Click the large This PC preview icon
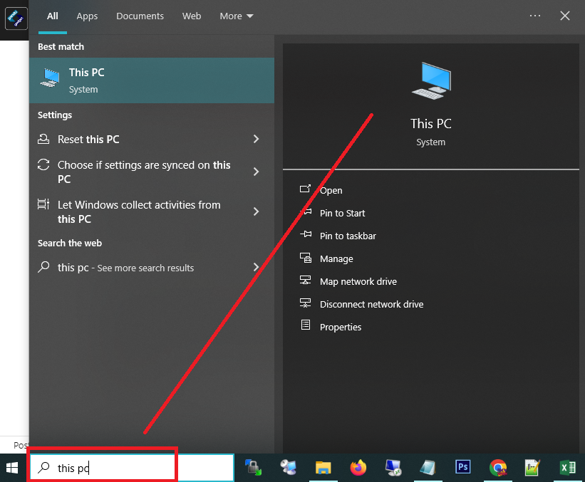585x482 pixels. 431,80
